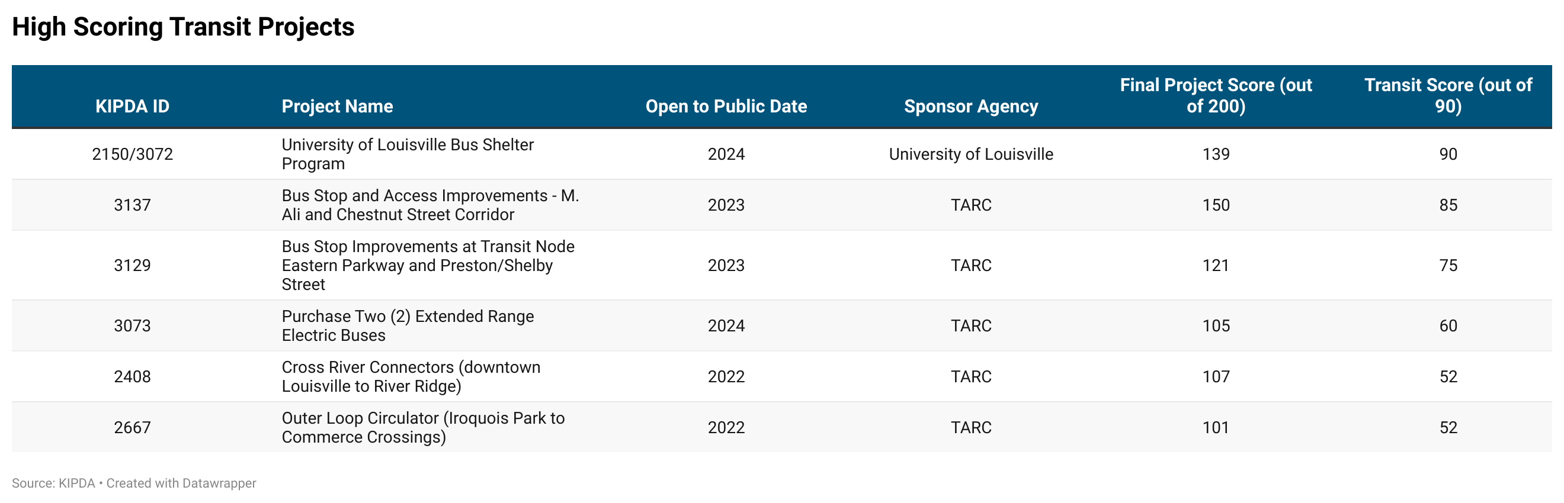The width and height of the screenshot is (1564, 503).
Task: Click the Source: KIPDA text
Action: click(53, 483)
